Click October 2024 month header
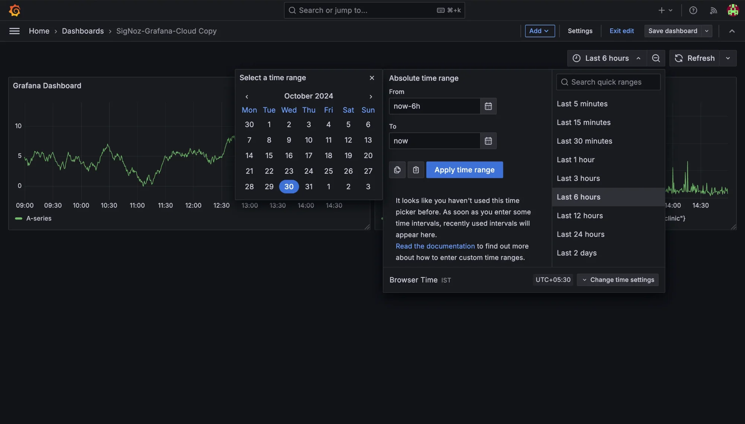 pyautogui.click(x=308, y=96)
